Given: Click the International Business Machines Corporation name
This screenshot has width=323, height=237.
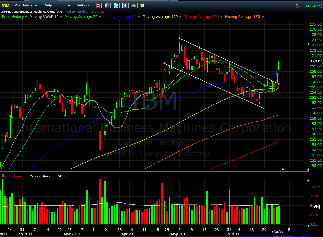Looking at the screenshot, I should (32, 12).
